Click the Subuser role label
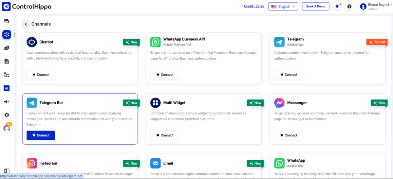393x179 pixels. 373,9
